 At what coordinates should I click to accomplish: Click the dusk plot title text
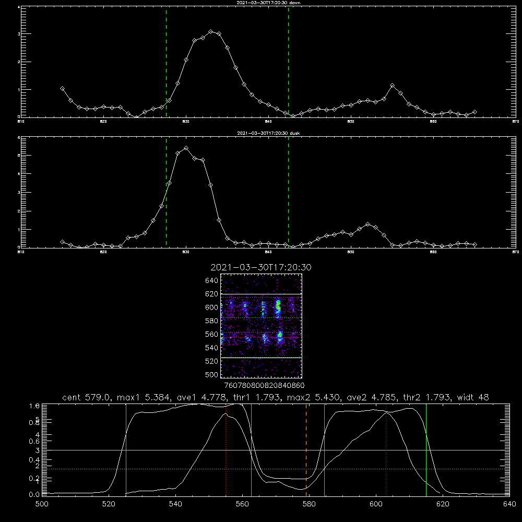tap(268, 133)
